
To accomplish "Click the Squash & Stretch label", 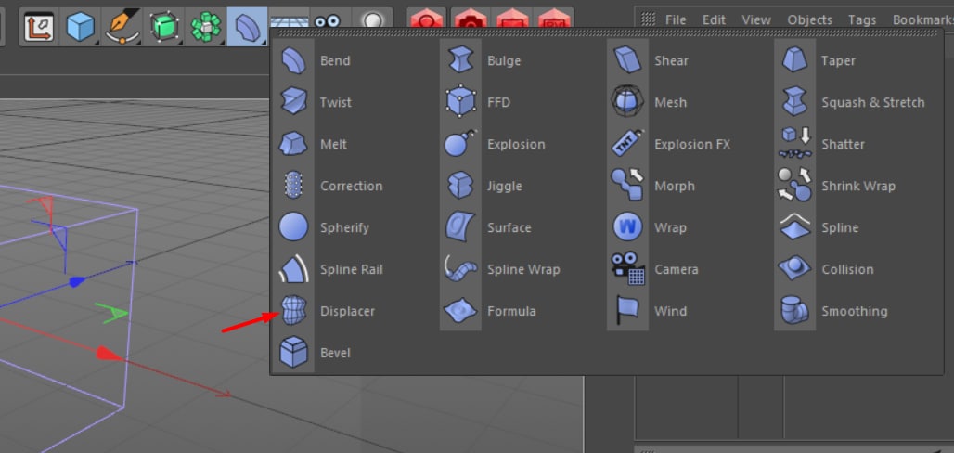I will click(x=873, y=102).
